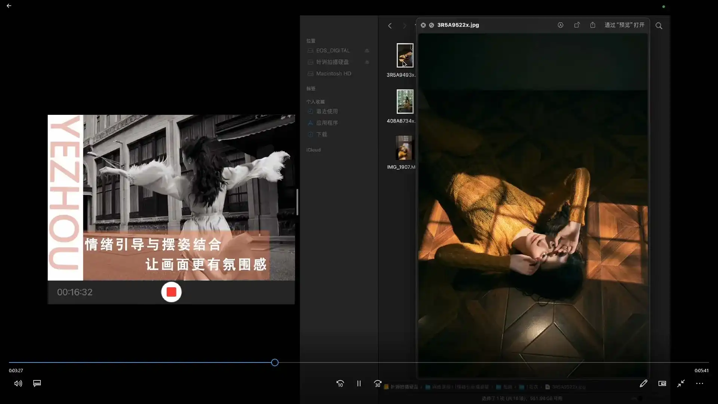Click the share icon in Quick Look
Image resolution: width=718 pixels, height=404 pixels.
coord(593,25)
